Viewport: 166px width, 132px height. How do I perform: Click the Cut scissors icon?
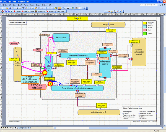30,8
